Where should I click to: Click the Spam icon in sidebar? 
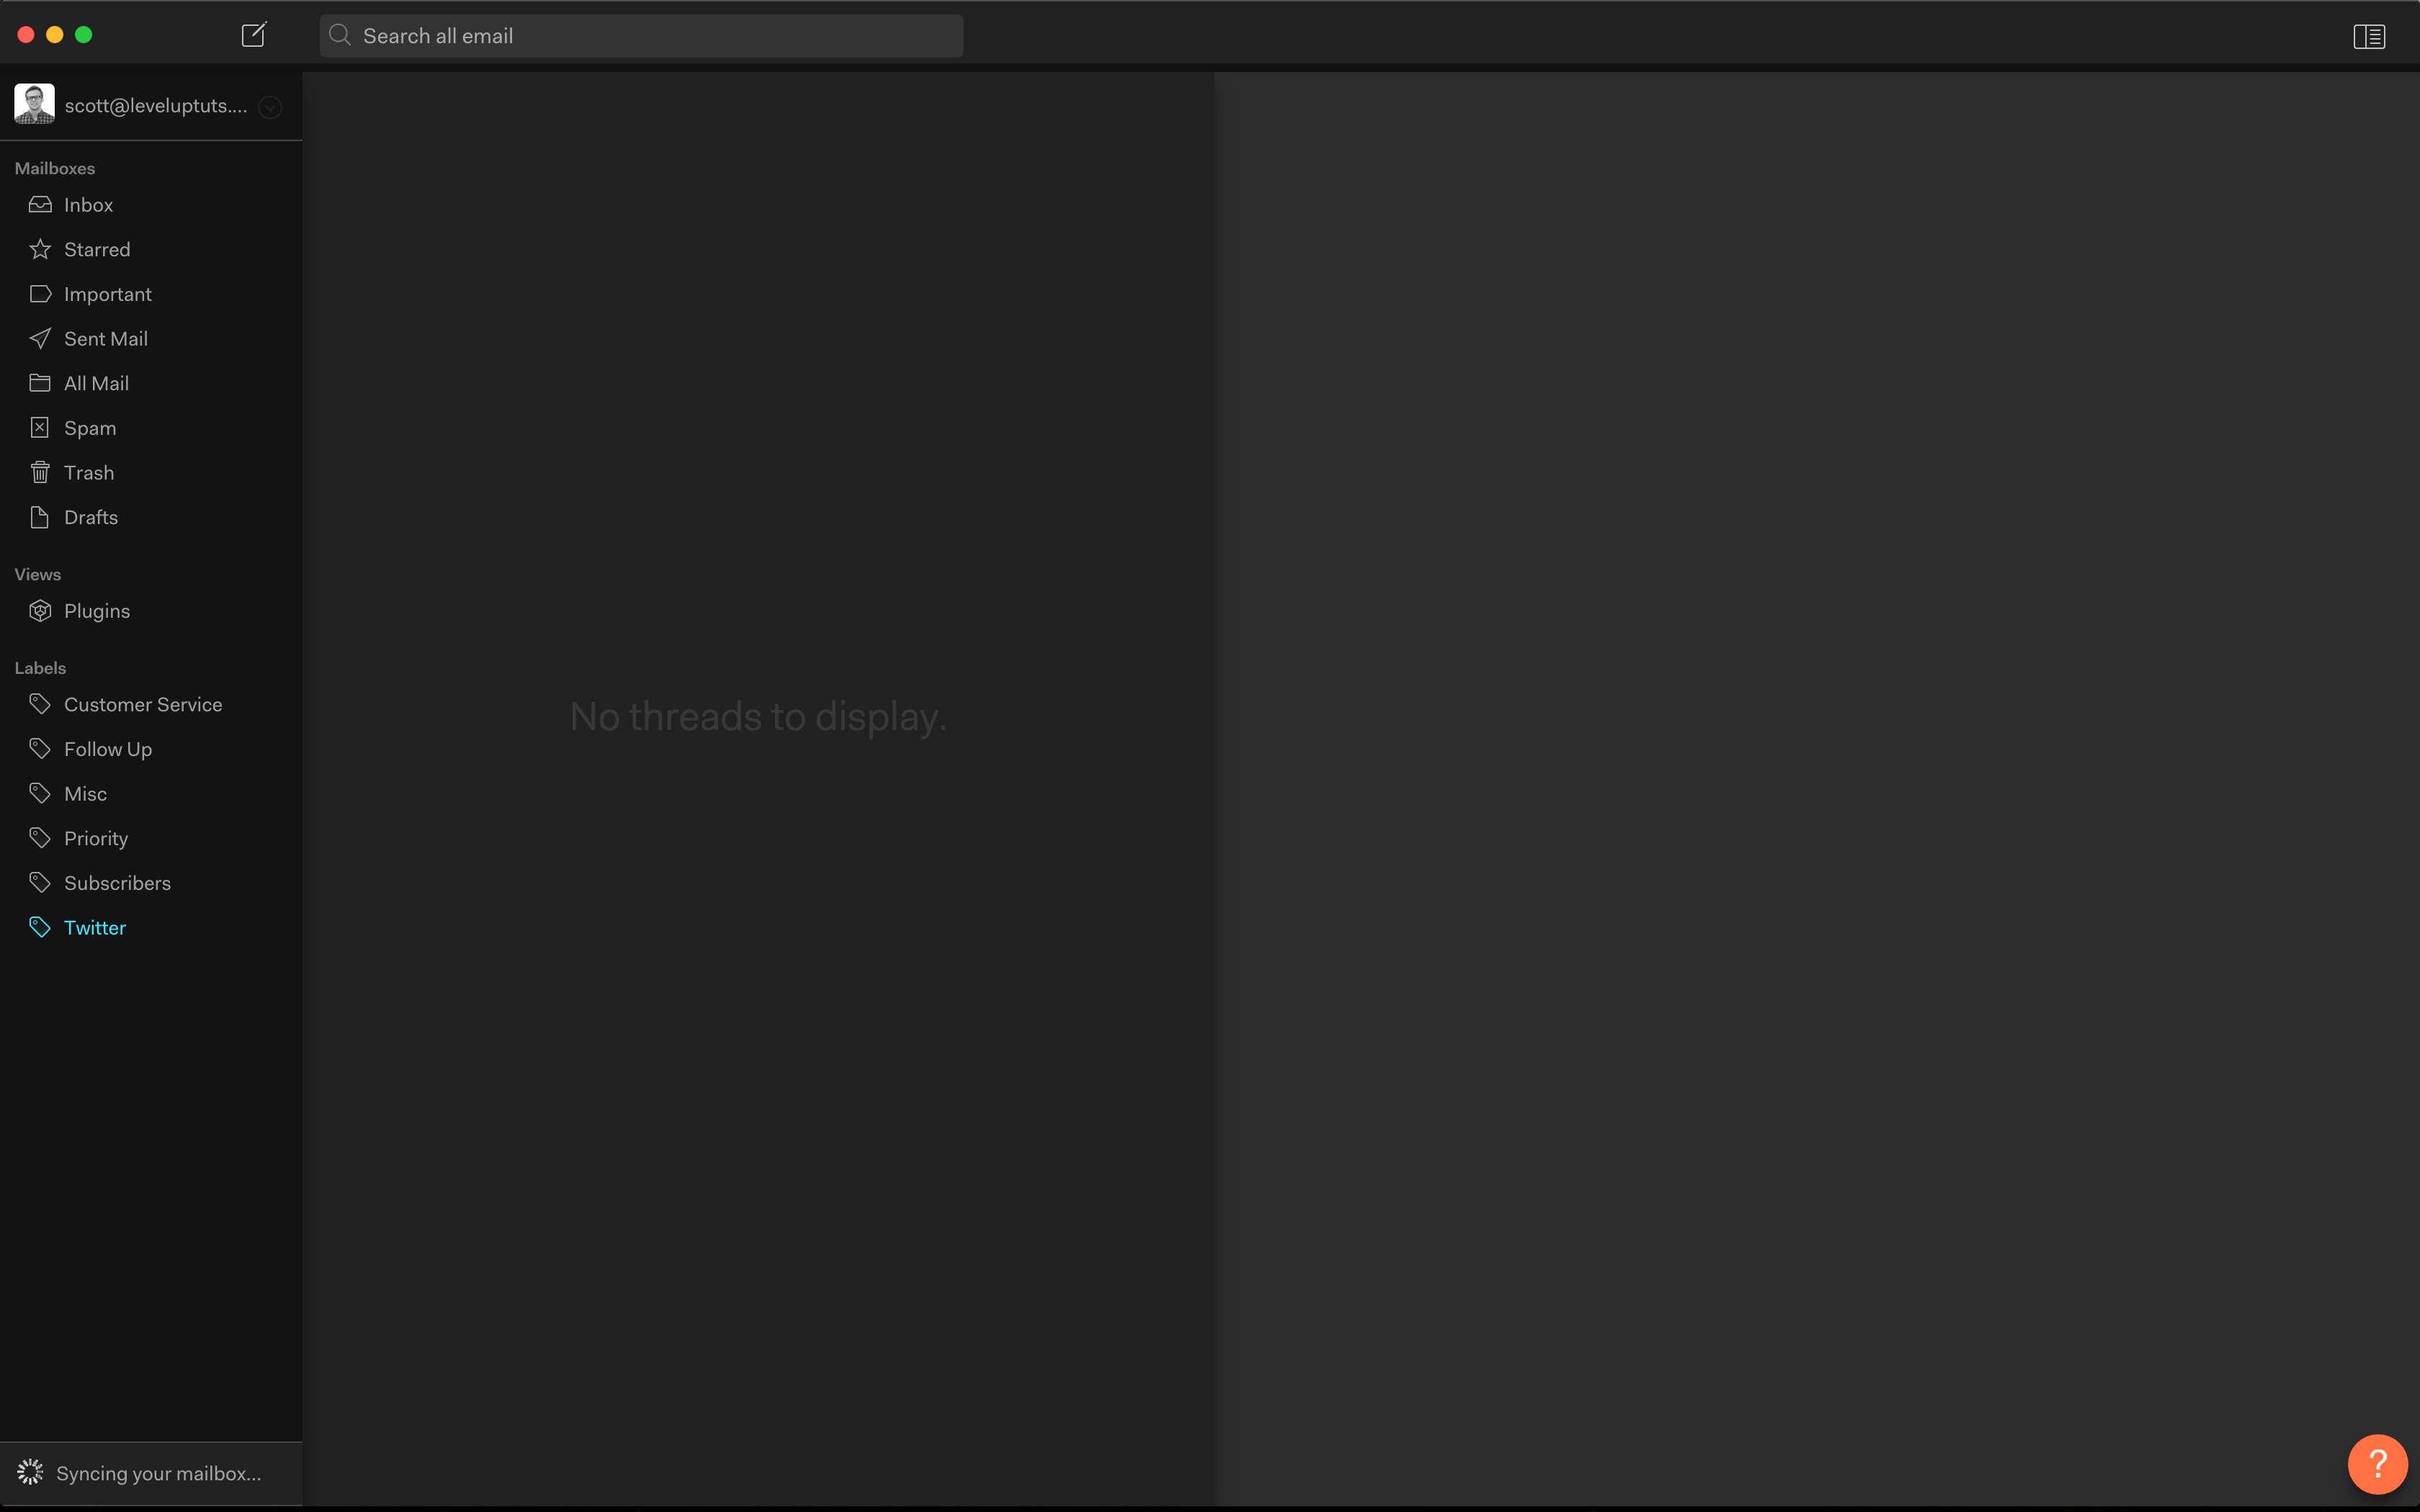coord(40,428)
